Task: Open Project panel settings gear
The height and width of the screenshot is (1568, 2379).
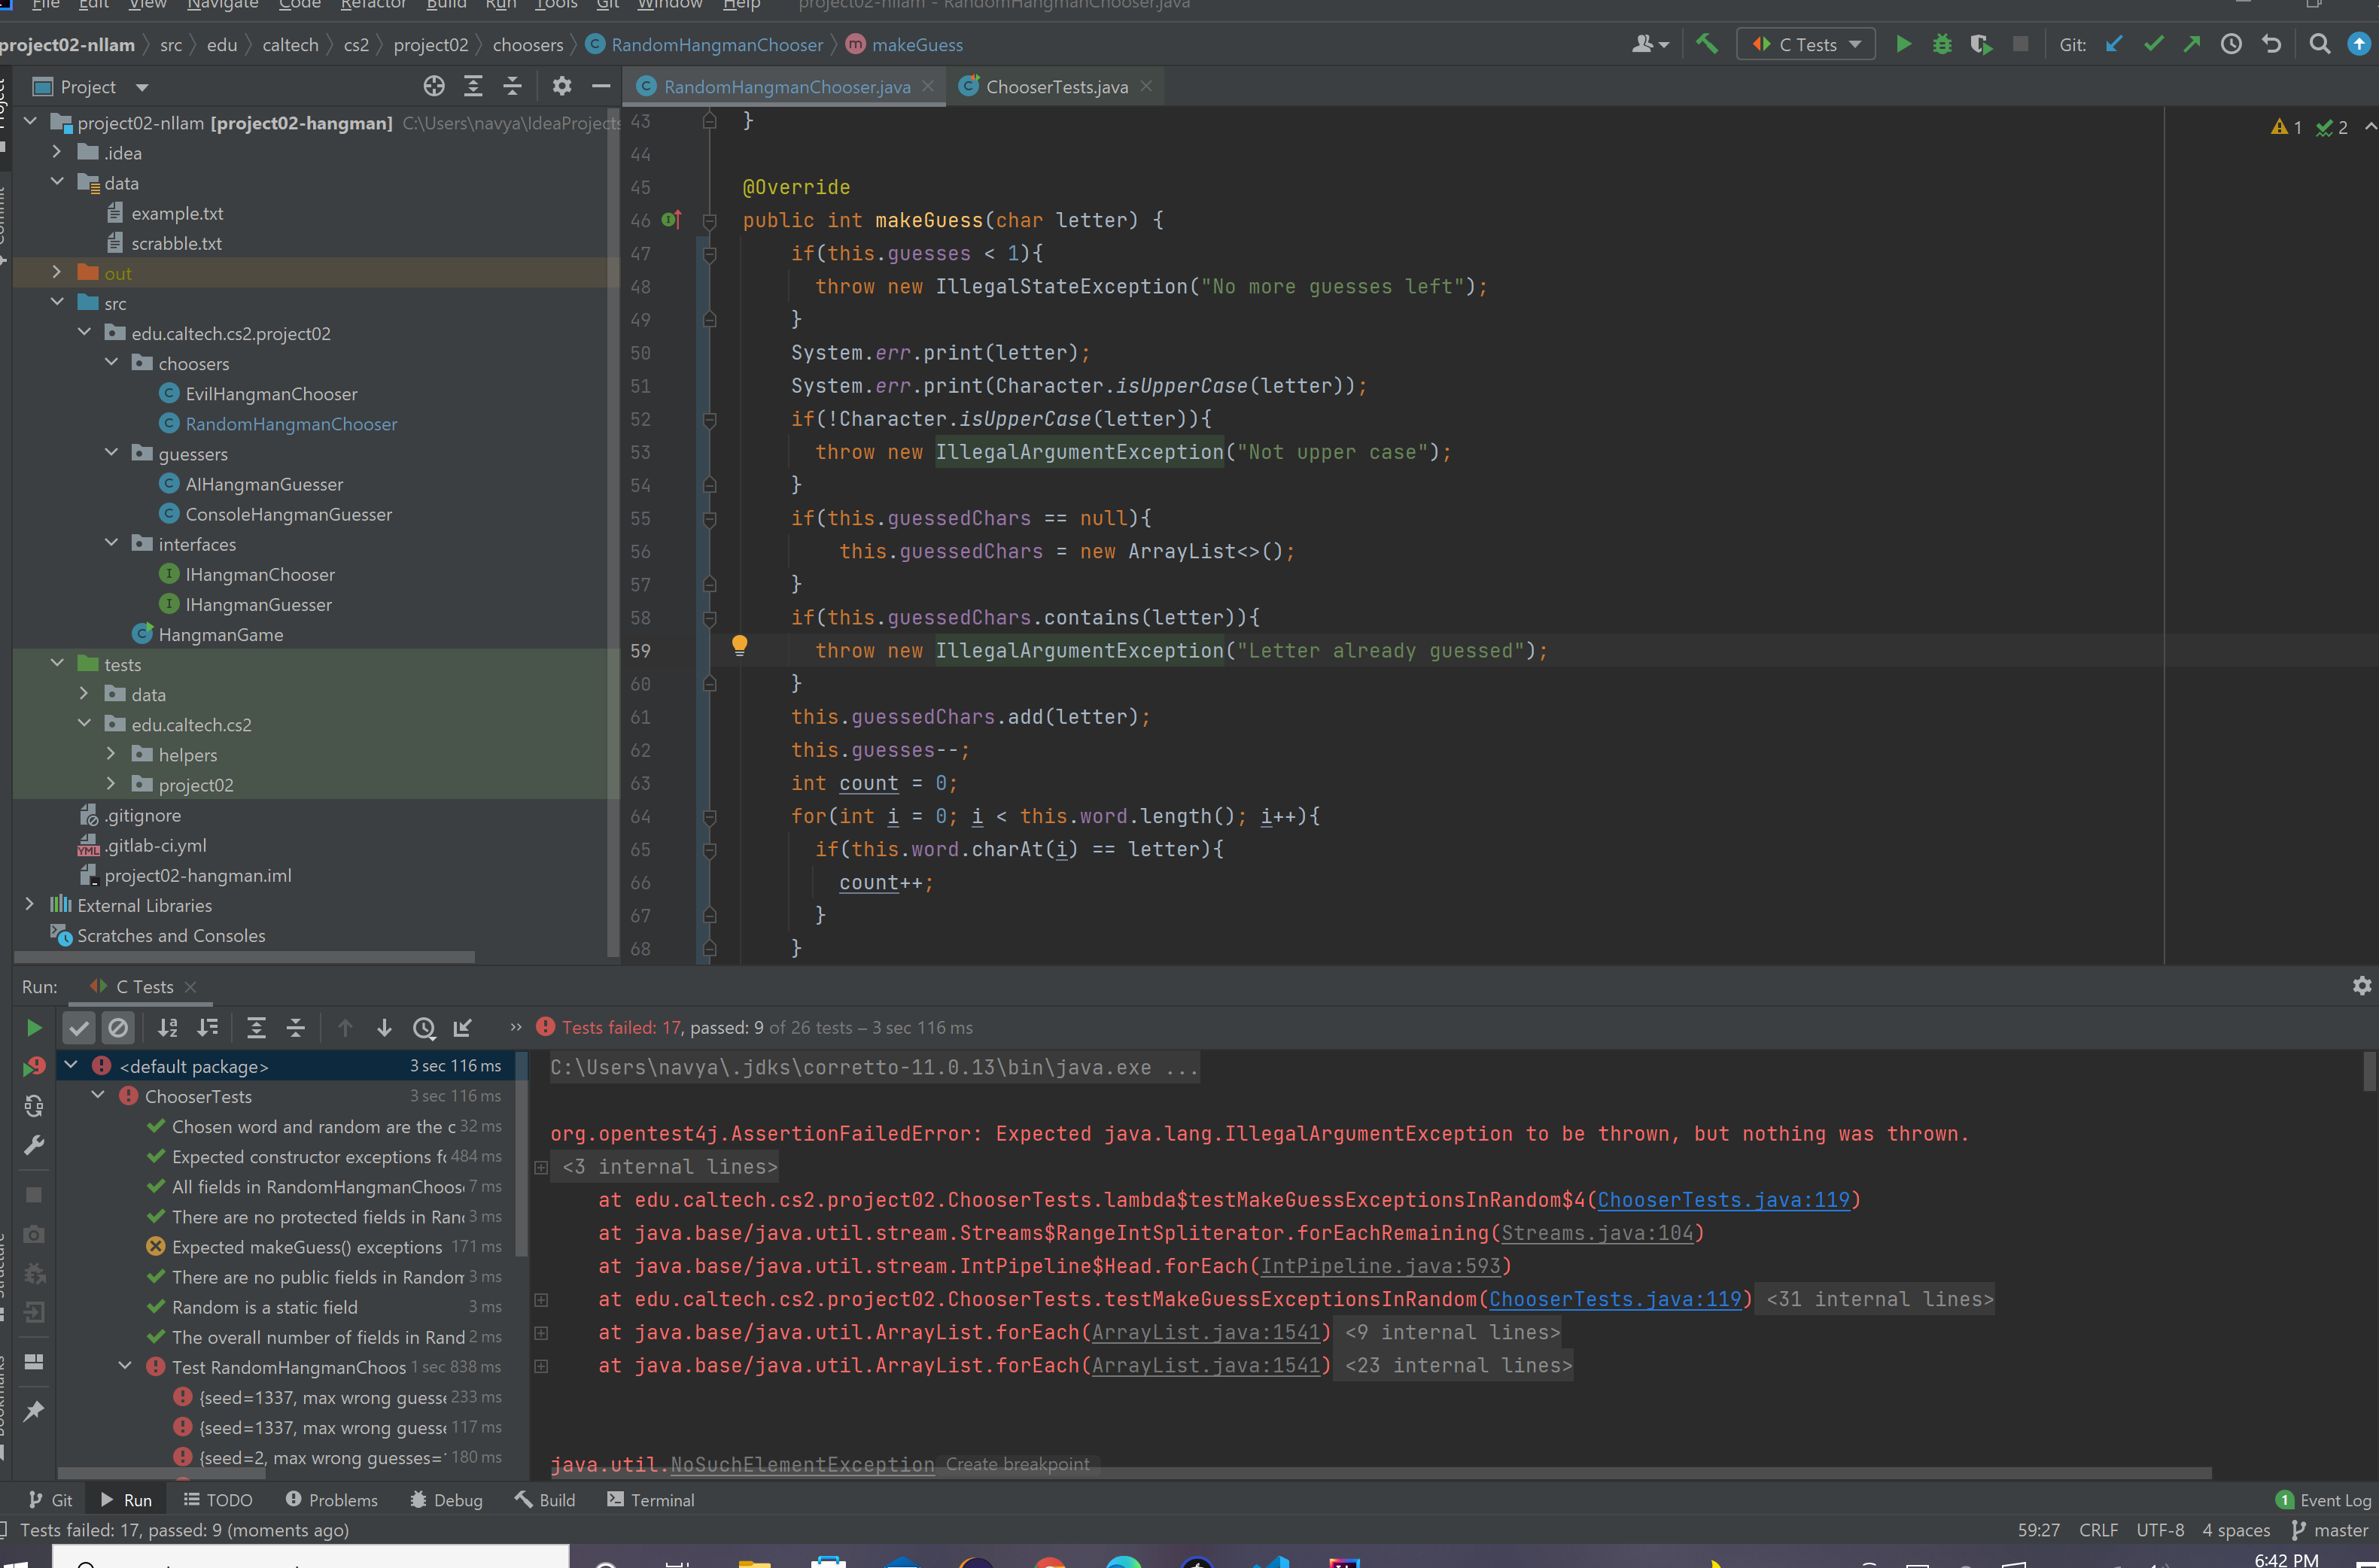Action: [562, 87]
